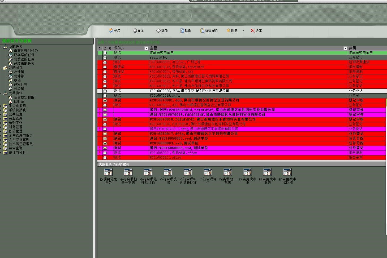Click the 类别 column header
Screen dimensions: 387x258
tap(366, 48)
